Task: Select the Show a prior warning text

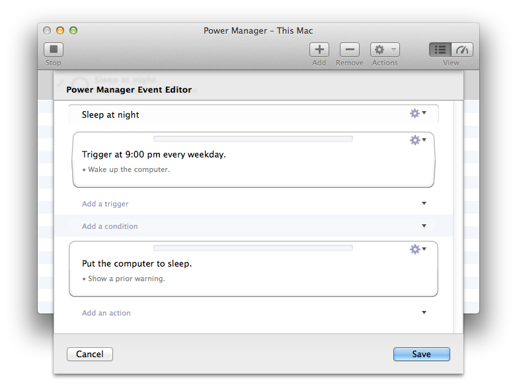Action: (x=126, y=278)
